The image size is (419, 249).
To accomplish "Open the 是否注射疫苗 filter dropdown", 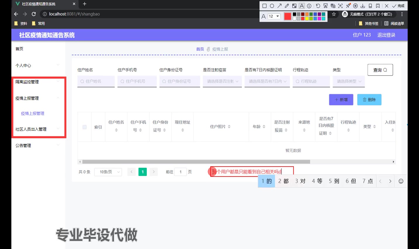I will 222,82.
